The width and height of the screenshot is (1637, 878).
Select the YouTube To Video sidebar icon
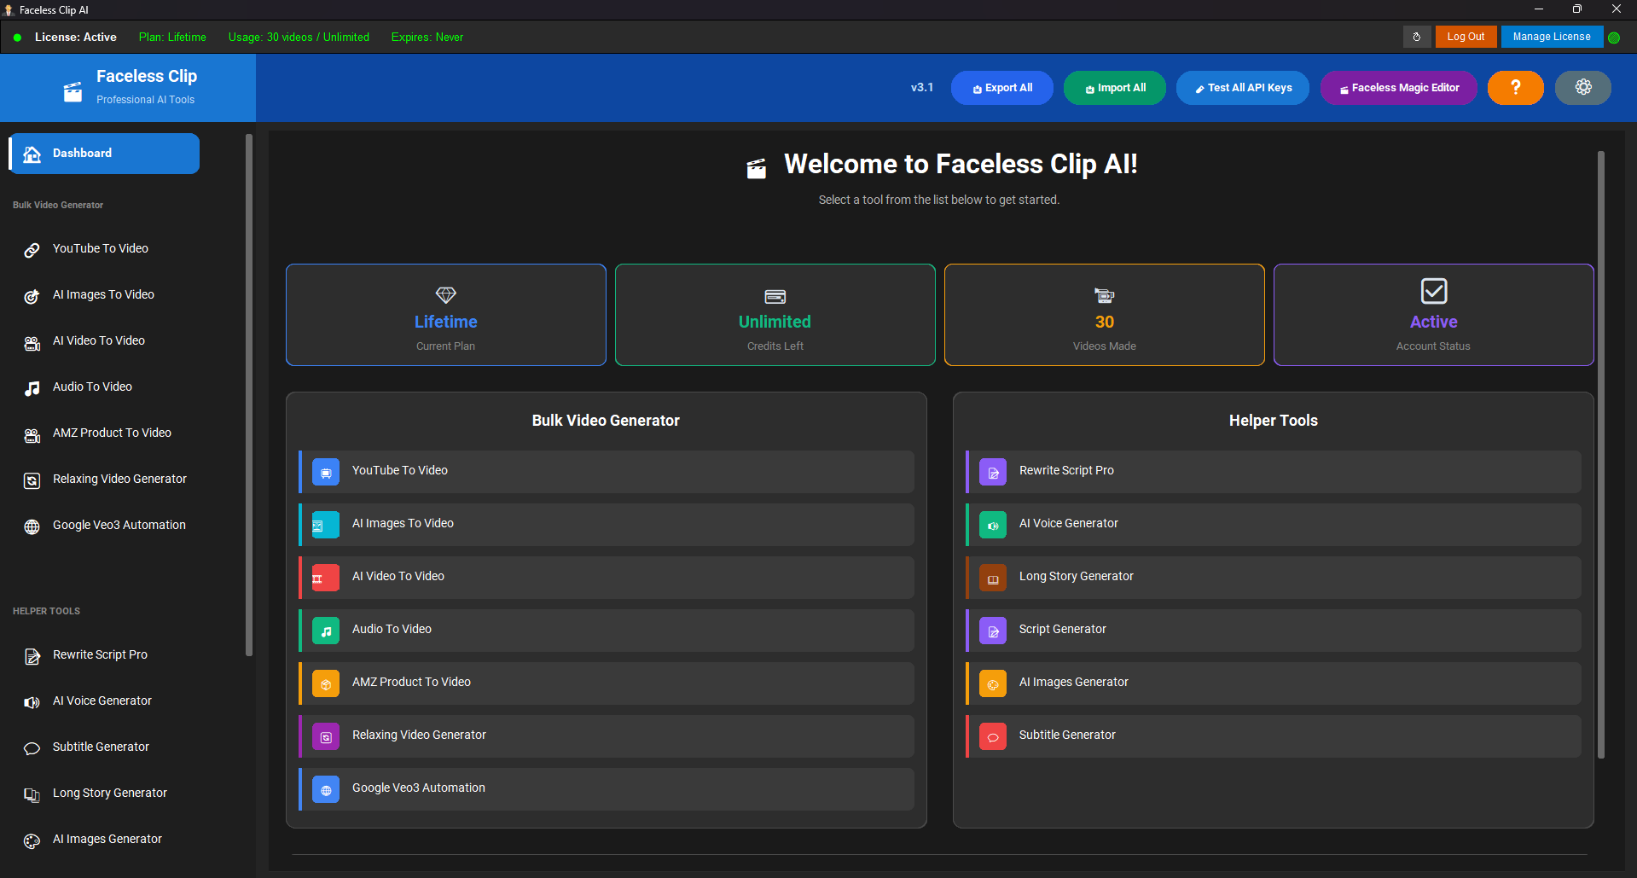click(x=32, y=250)
